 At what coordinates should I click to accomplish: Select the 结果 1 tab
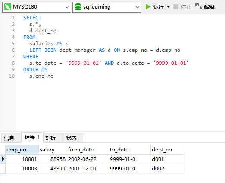tap(32, 137)
